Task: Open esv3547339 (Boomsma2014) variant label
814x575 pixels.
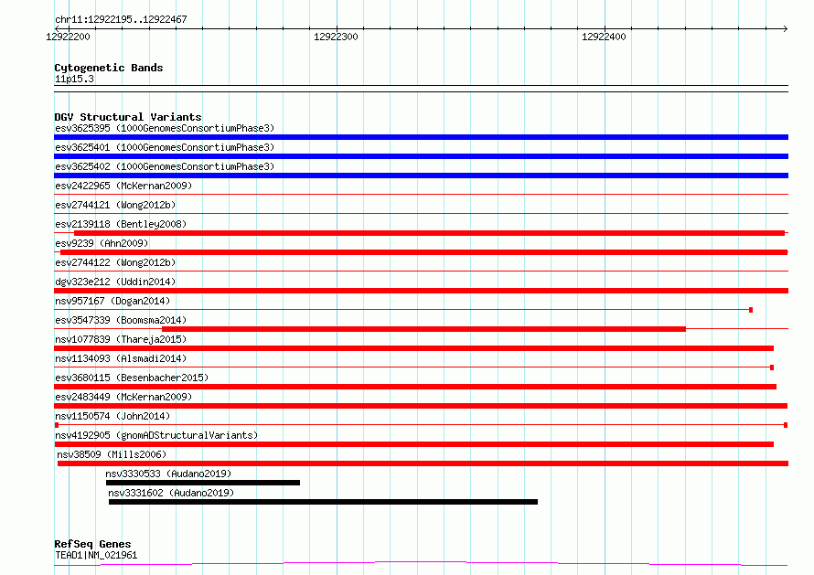Action: (x=121, y=320)
